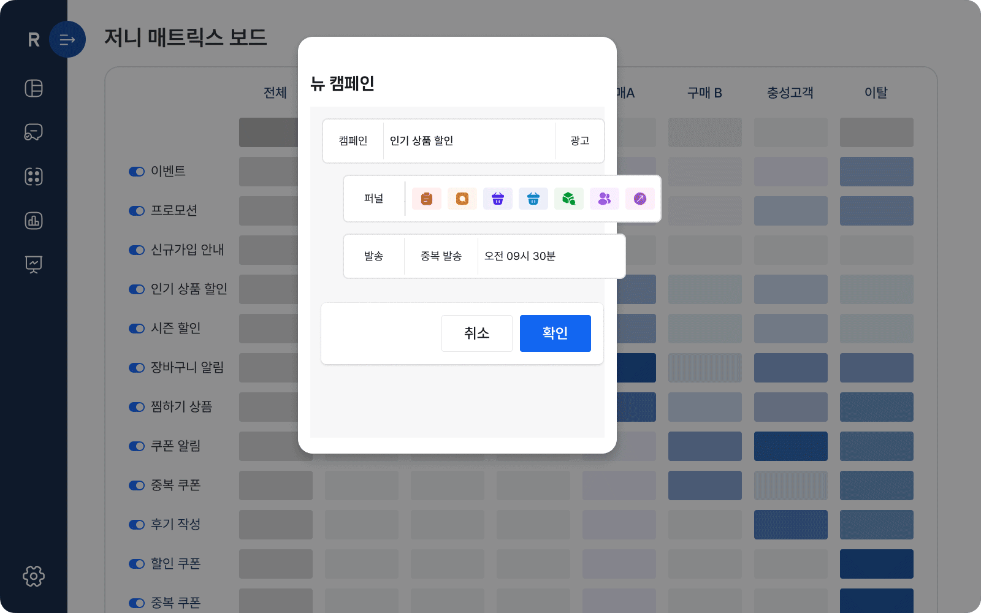The image size is (981, 613).
Task: Select the 이탈 column header
Action: [876, 93]
